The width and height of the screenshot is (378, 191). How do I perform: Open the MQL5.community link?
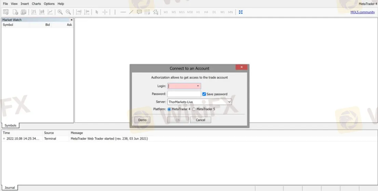pos(363,12)
